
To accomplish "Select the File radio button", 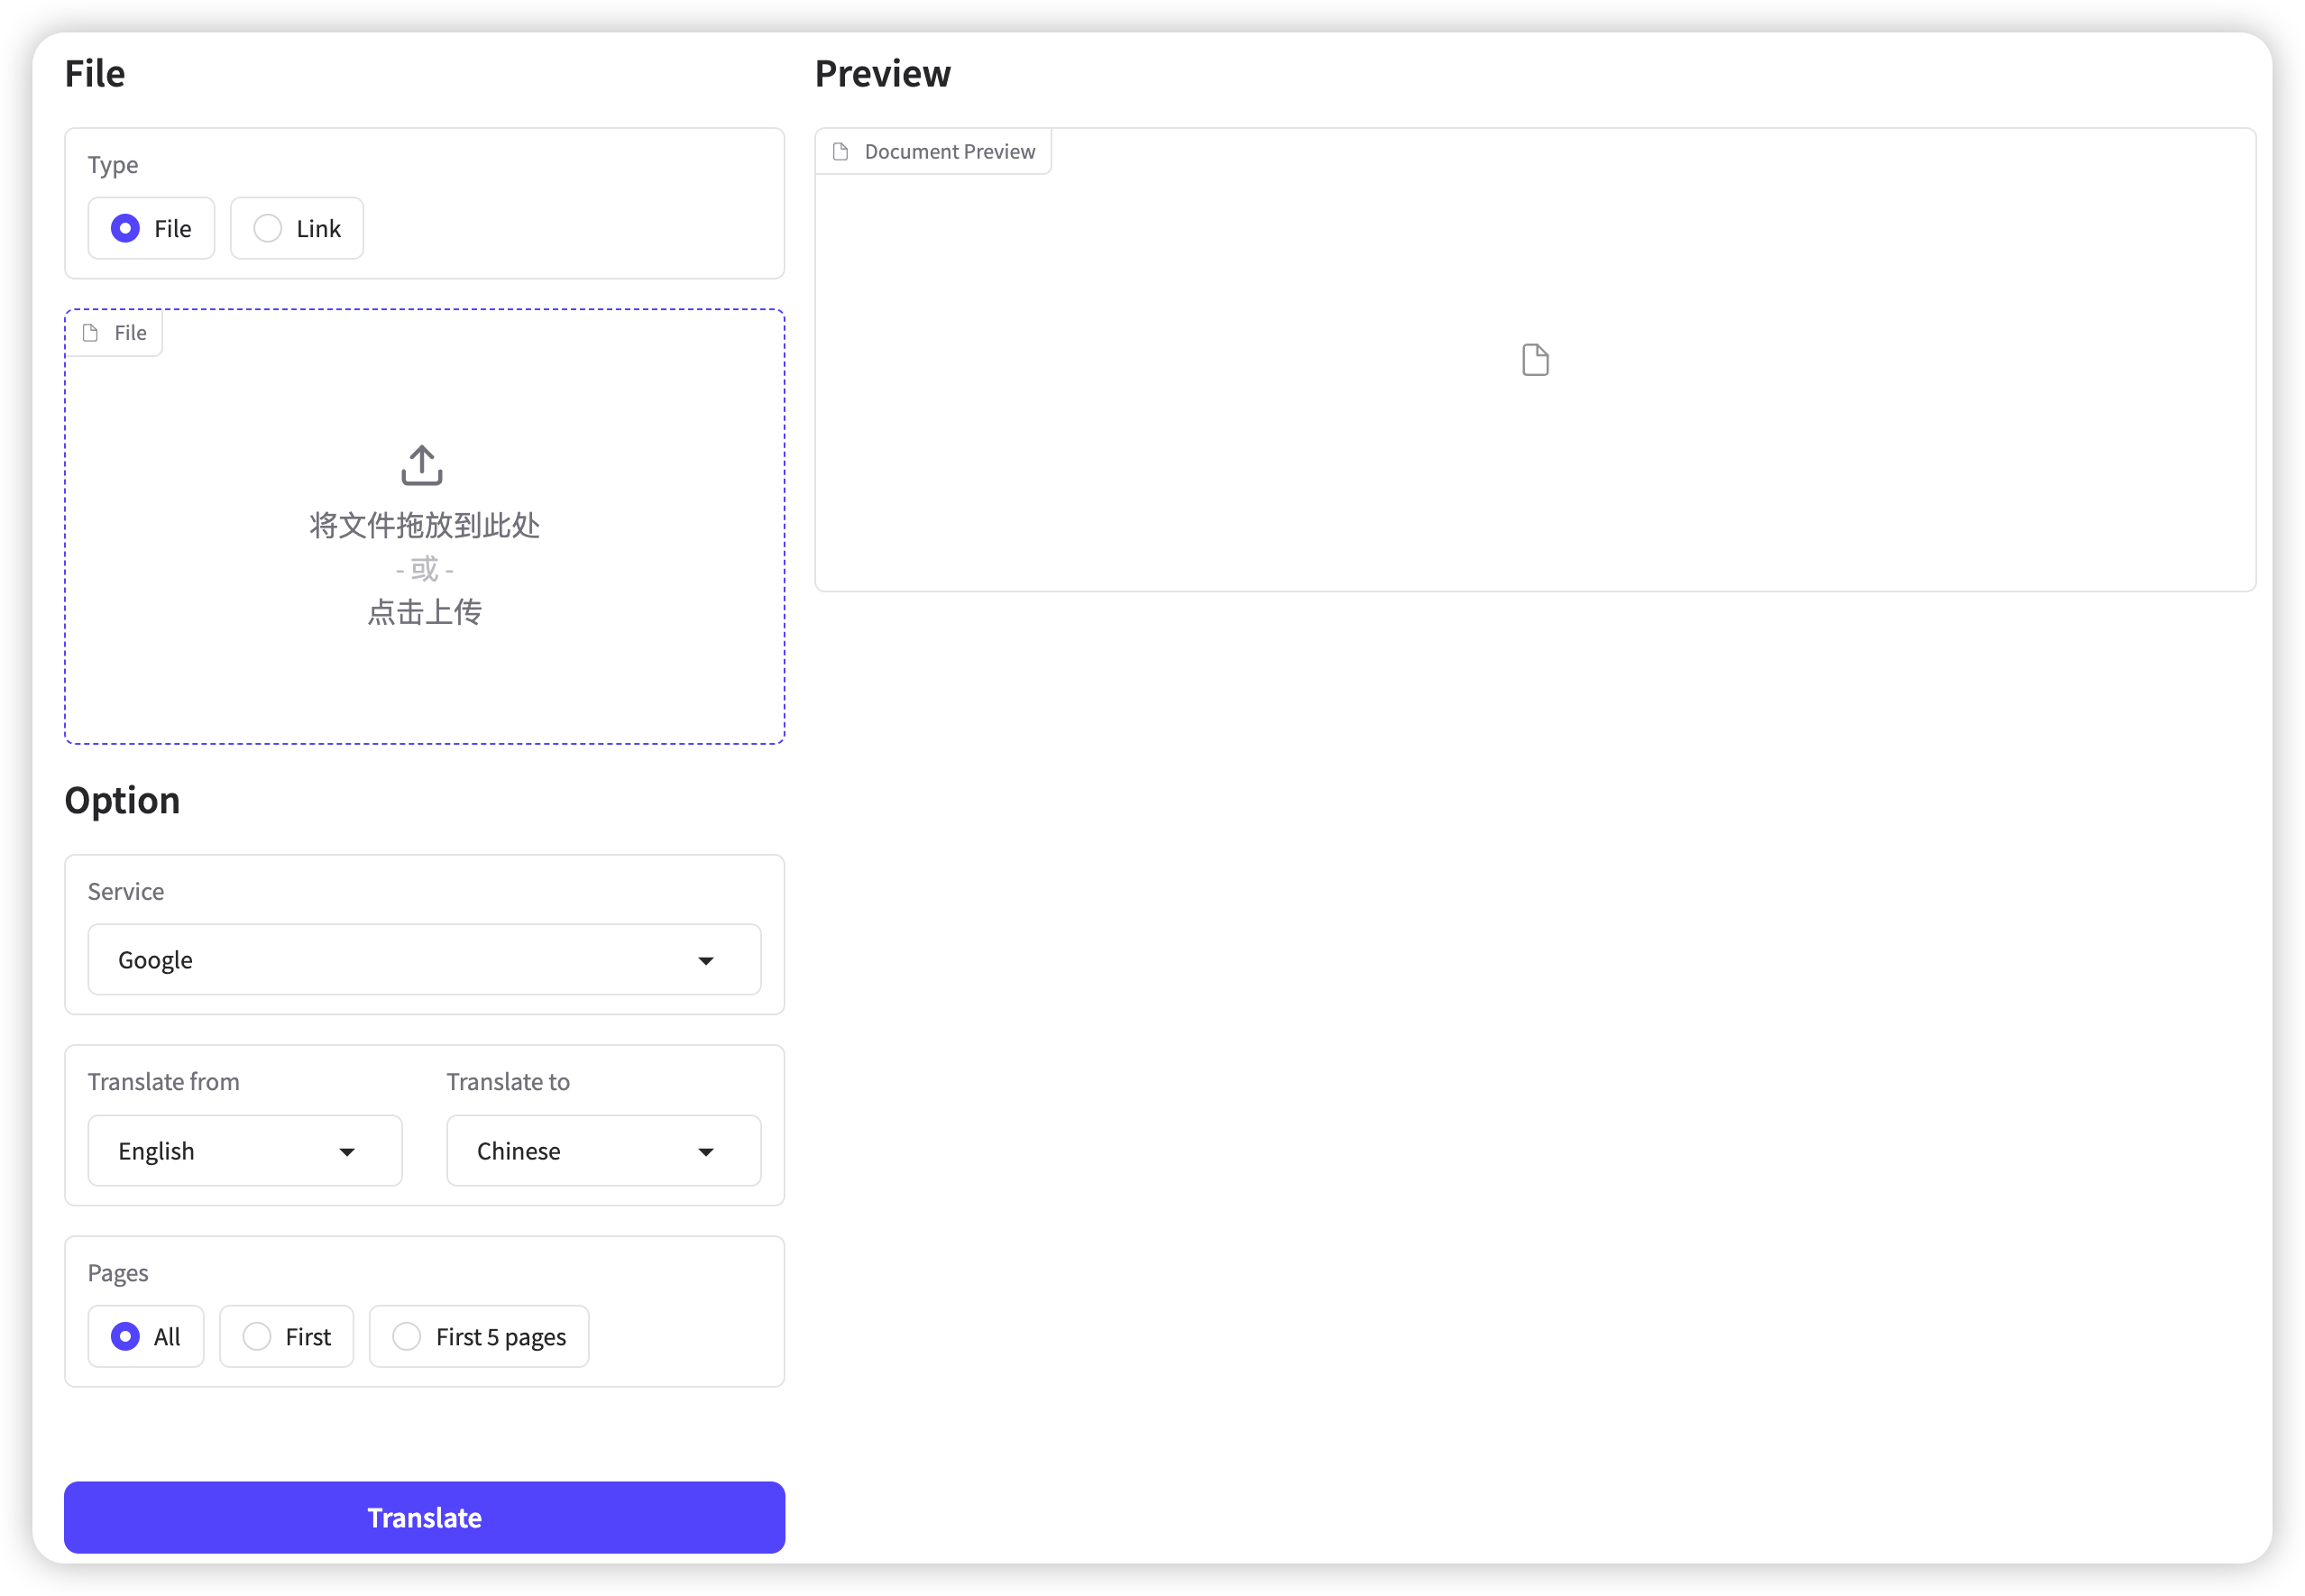I will coord(124,226).
